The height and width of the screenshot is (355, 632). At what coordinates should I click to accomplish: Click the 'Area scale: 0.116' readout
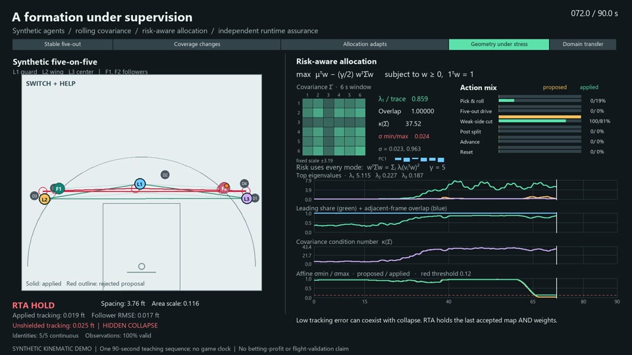(175, 304)
